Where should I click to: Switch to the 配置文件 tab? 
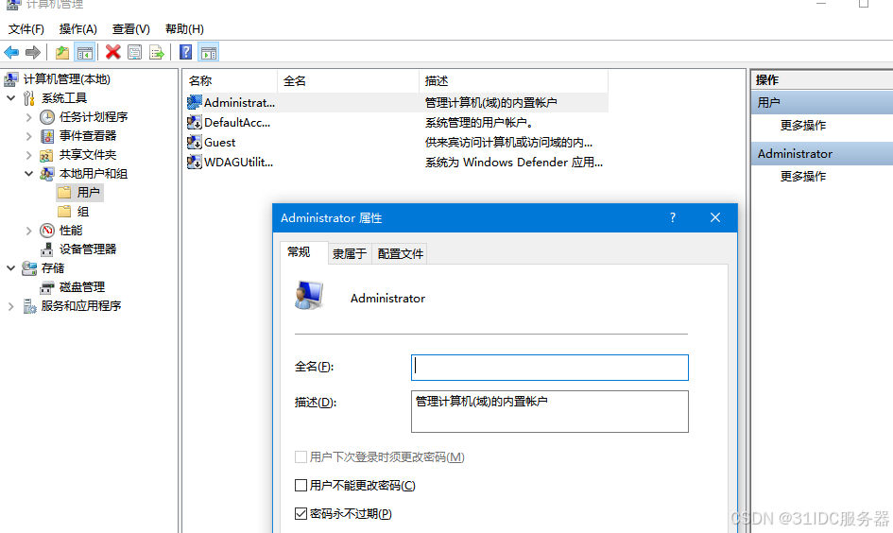click(400, 253)
